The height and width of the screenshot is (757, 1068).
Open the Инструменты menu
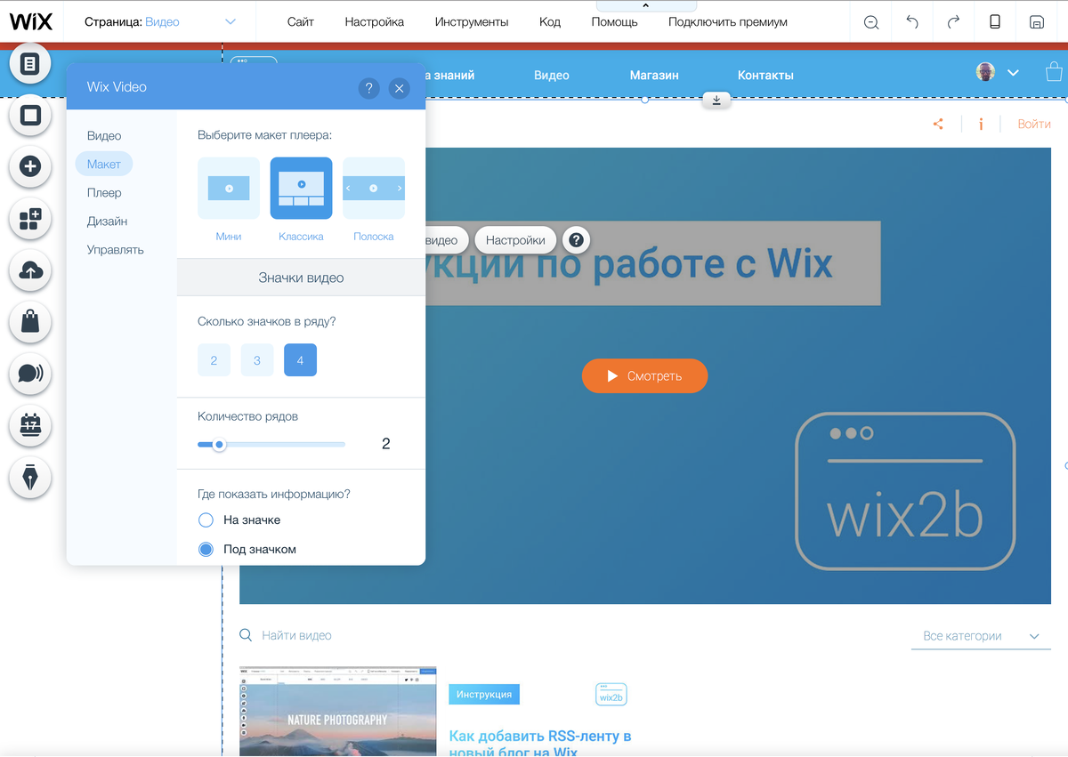(x=472, y=22)
